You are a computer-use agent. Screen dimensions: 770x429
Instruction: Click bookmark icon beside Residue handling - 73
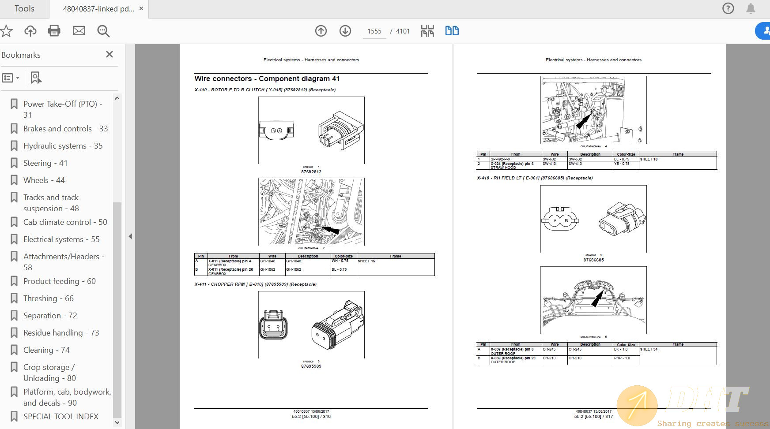[14, 333]
